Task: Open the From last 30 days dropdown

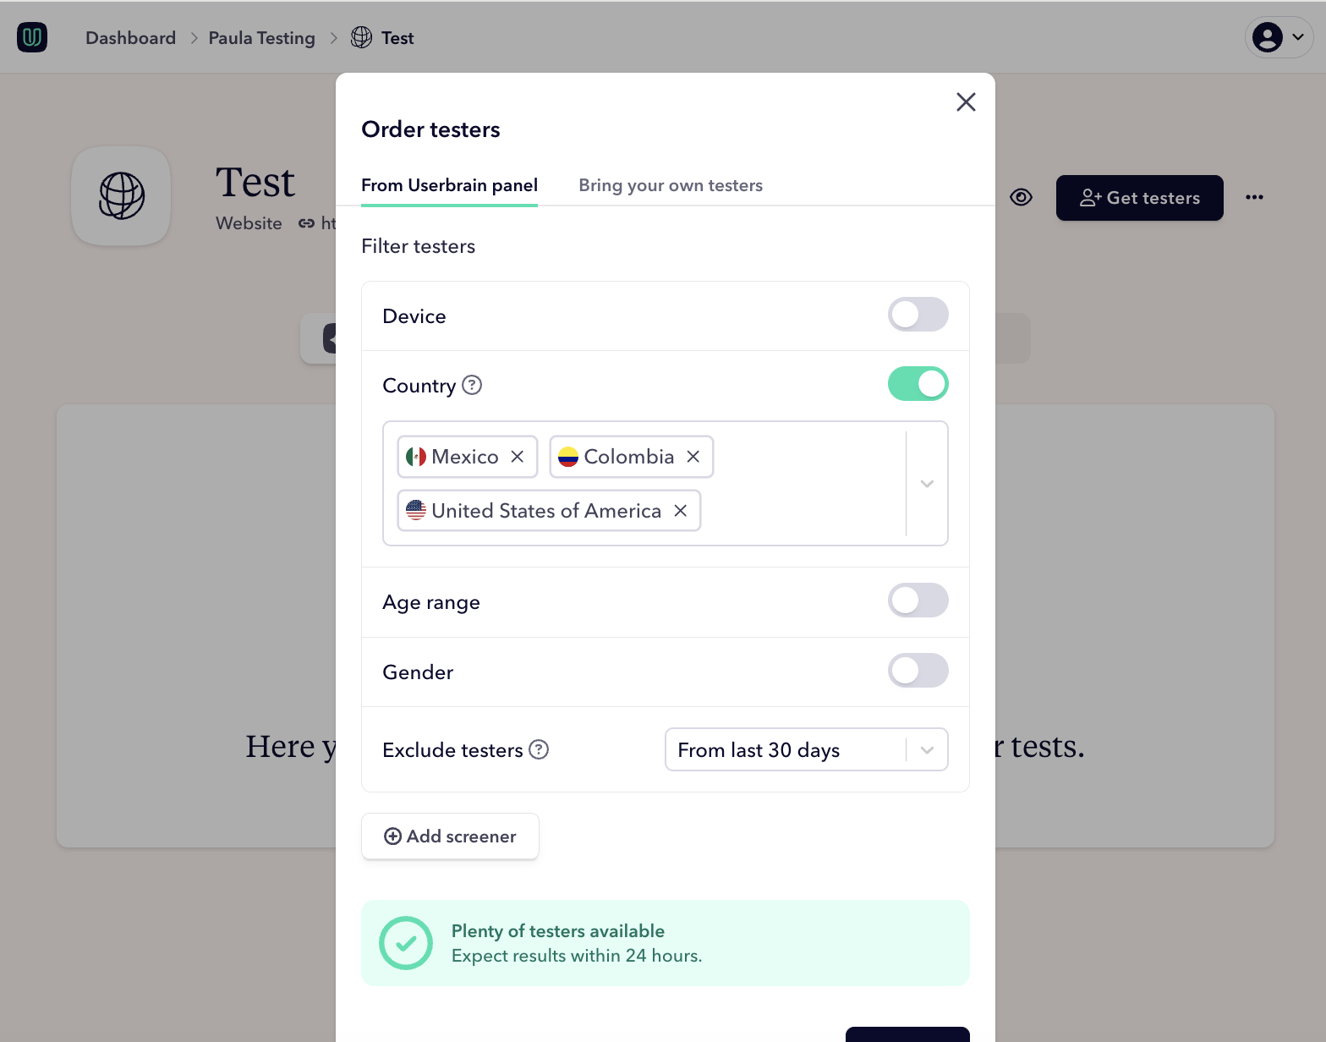Action: 926,749
